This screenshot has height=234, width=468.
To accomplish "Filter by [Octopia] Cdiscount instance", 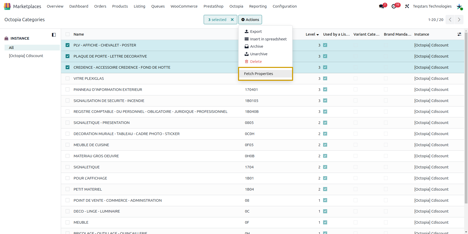I will click(26, 56).
